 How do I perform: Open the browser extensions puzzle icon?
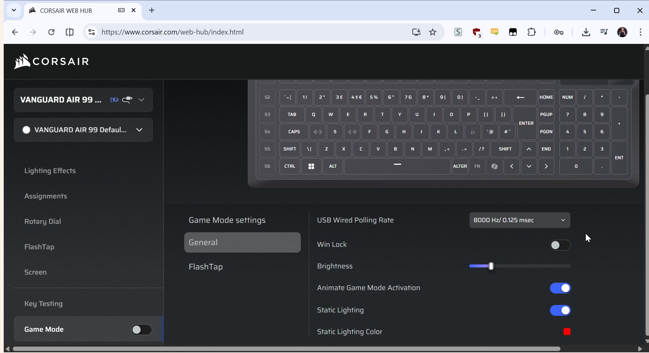coord(532,32)
